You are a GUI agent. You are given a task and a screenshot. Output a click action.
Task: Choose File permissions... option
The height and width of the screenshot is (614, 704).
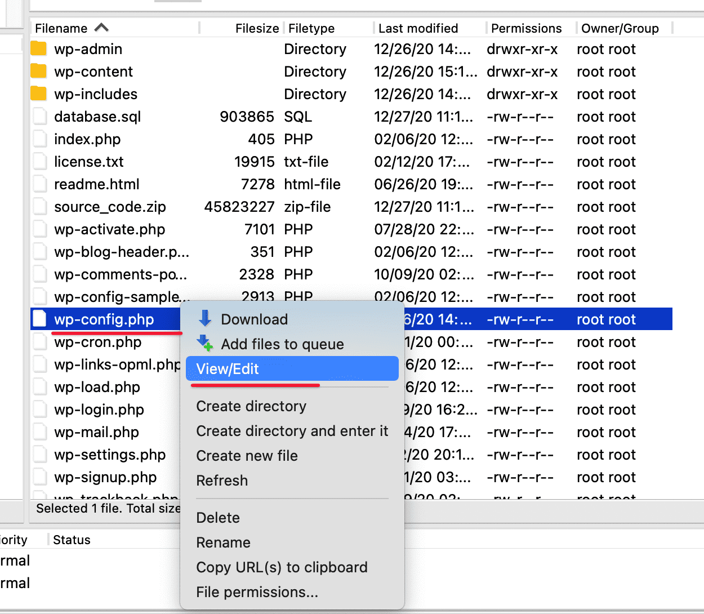point(257,592)
